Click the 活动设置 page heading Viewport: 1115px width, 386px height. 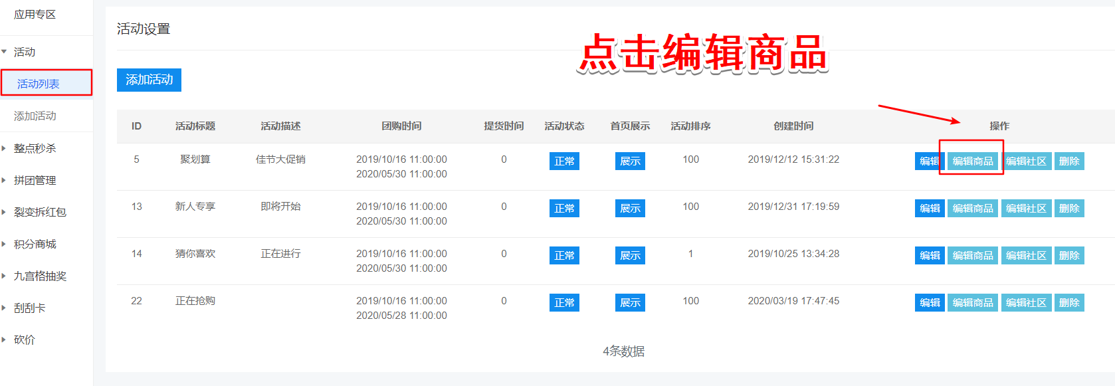(x=144, y=29)
